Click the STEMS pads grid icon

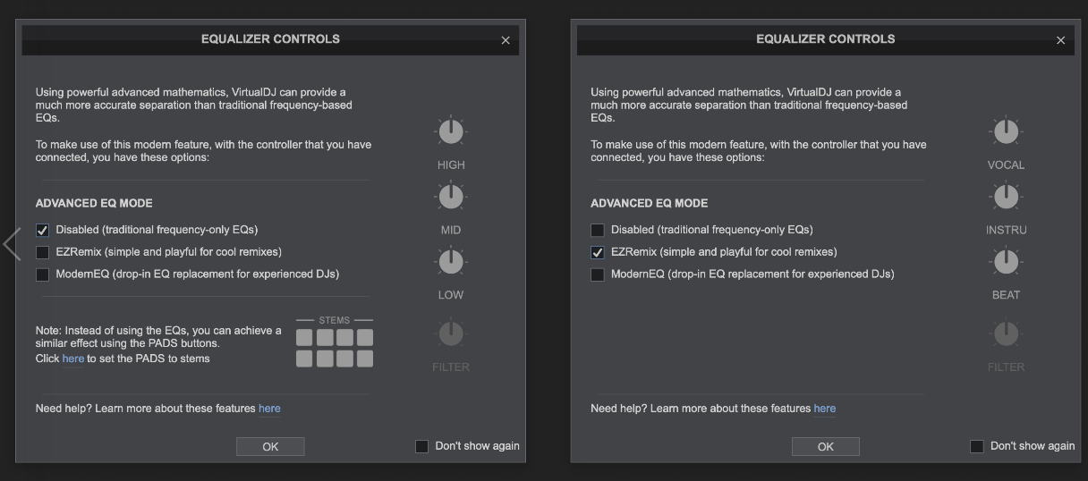335,348
